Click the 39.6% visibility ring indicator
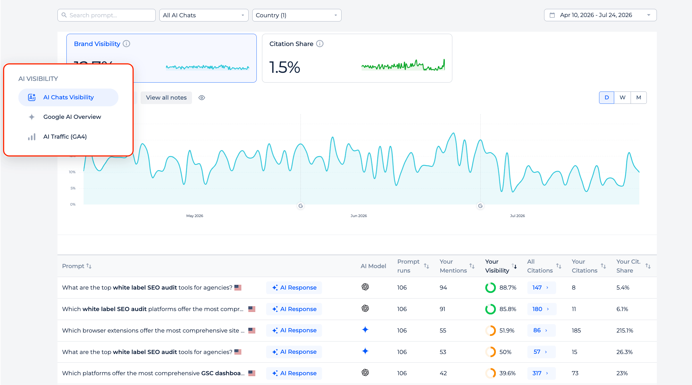Viewport: 692px width, 385px height. pos(490,373)
